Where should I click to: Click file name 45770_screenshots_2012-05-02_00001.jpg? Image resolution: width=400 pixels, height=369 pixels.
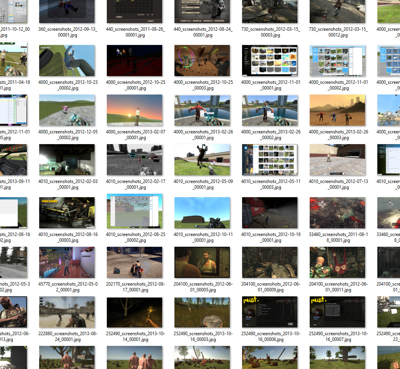click(68, 287)
